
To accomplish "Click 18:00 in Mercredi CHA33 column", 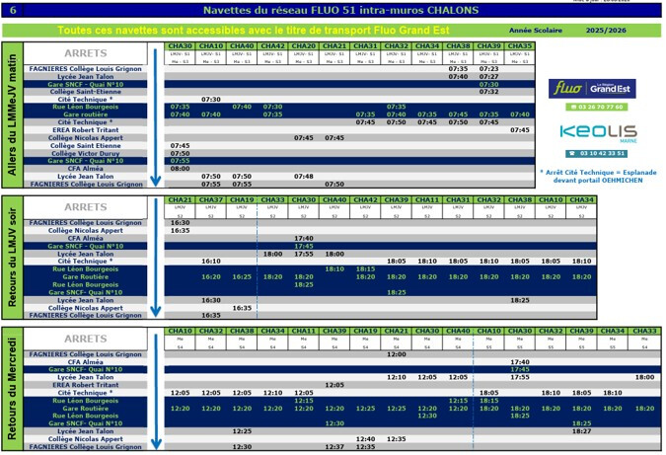I will coord(644,377).
